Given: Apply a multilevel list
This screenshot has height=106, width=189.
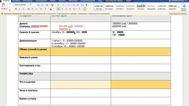Looking at the screenshot, I should coord(69,5).
